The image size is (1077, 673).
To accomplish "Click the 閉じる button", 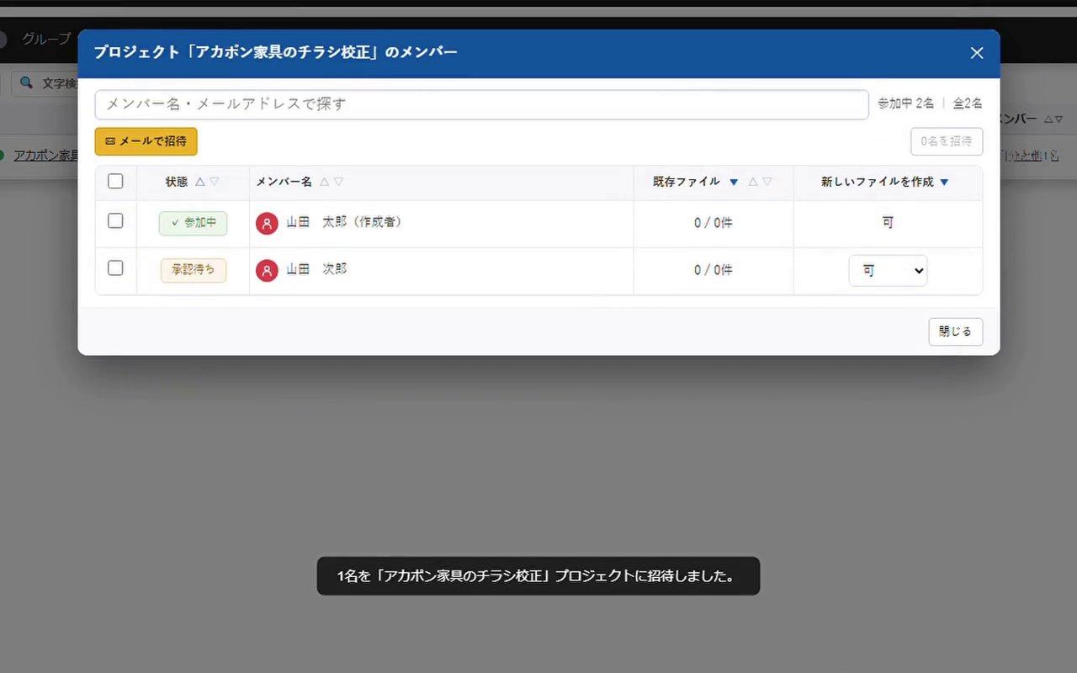I will 955,331.
